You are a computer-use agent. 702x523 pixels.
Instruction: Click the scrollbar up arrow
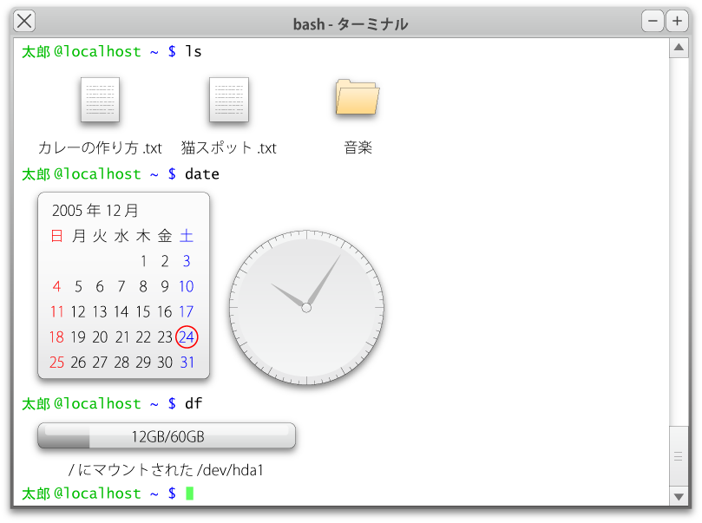click(x=679, y=48)
